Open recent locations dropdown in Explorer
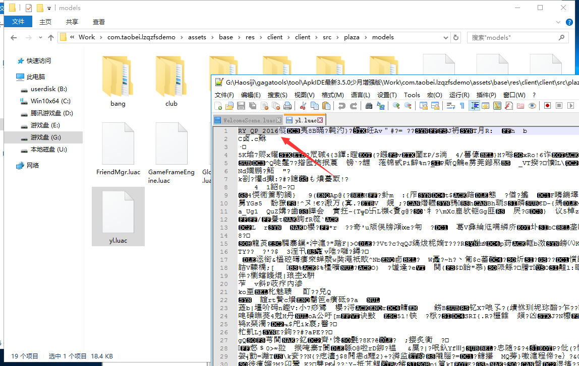Screen dimensions: 579x366 (39, 37)
